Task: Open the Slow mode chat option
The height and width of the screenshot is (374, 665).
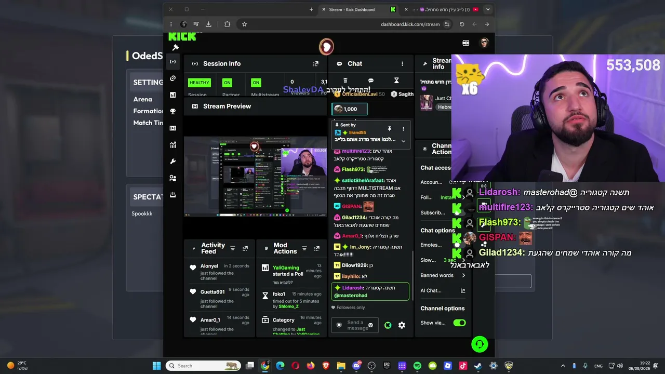Action: tap(443, 260)
